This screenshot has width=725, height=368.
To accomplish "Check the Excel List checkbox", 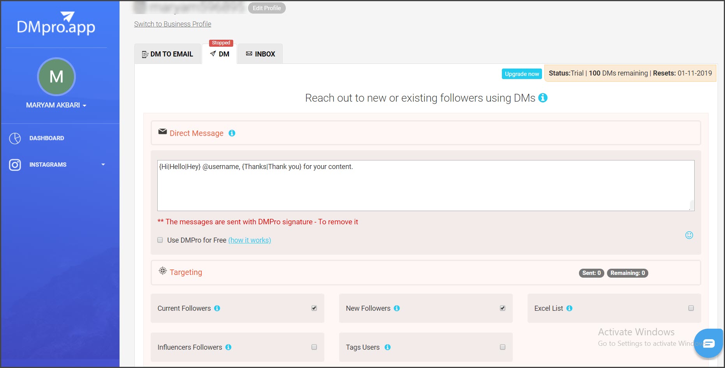I will click(x=691, y=308).
